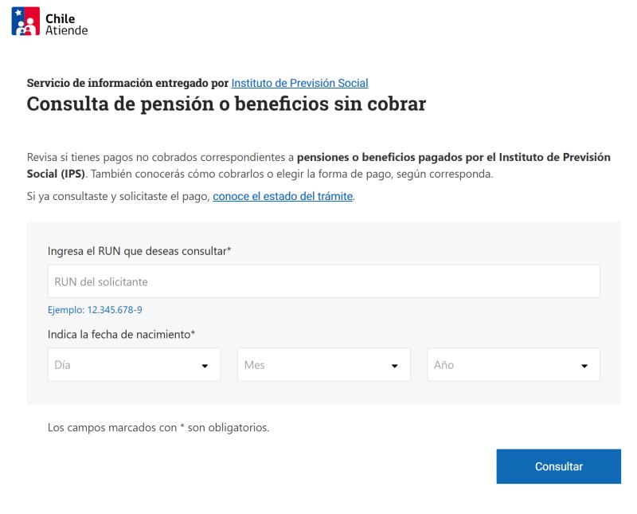Click the arrow icon on Día selector

(x=205, y=366)
